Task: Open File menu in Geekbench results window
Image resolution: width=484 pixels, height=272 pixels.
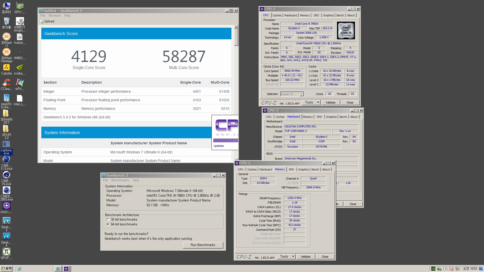Action: point(43,16)
